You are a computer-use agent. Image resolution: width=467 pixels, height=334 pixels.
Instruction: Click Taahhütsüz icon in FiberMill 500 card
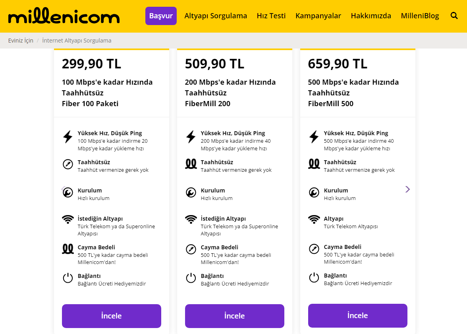point(314,164)
